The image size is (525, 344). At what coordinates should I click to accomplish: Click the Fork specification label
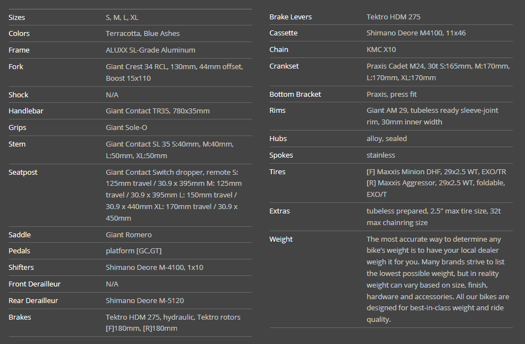point(16,67)
